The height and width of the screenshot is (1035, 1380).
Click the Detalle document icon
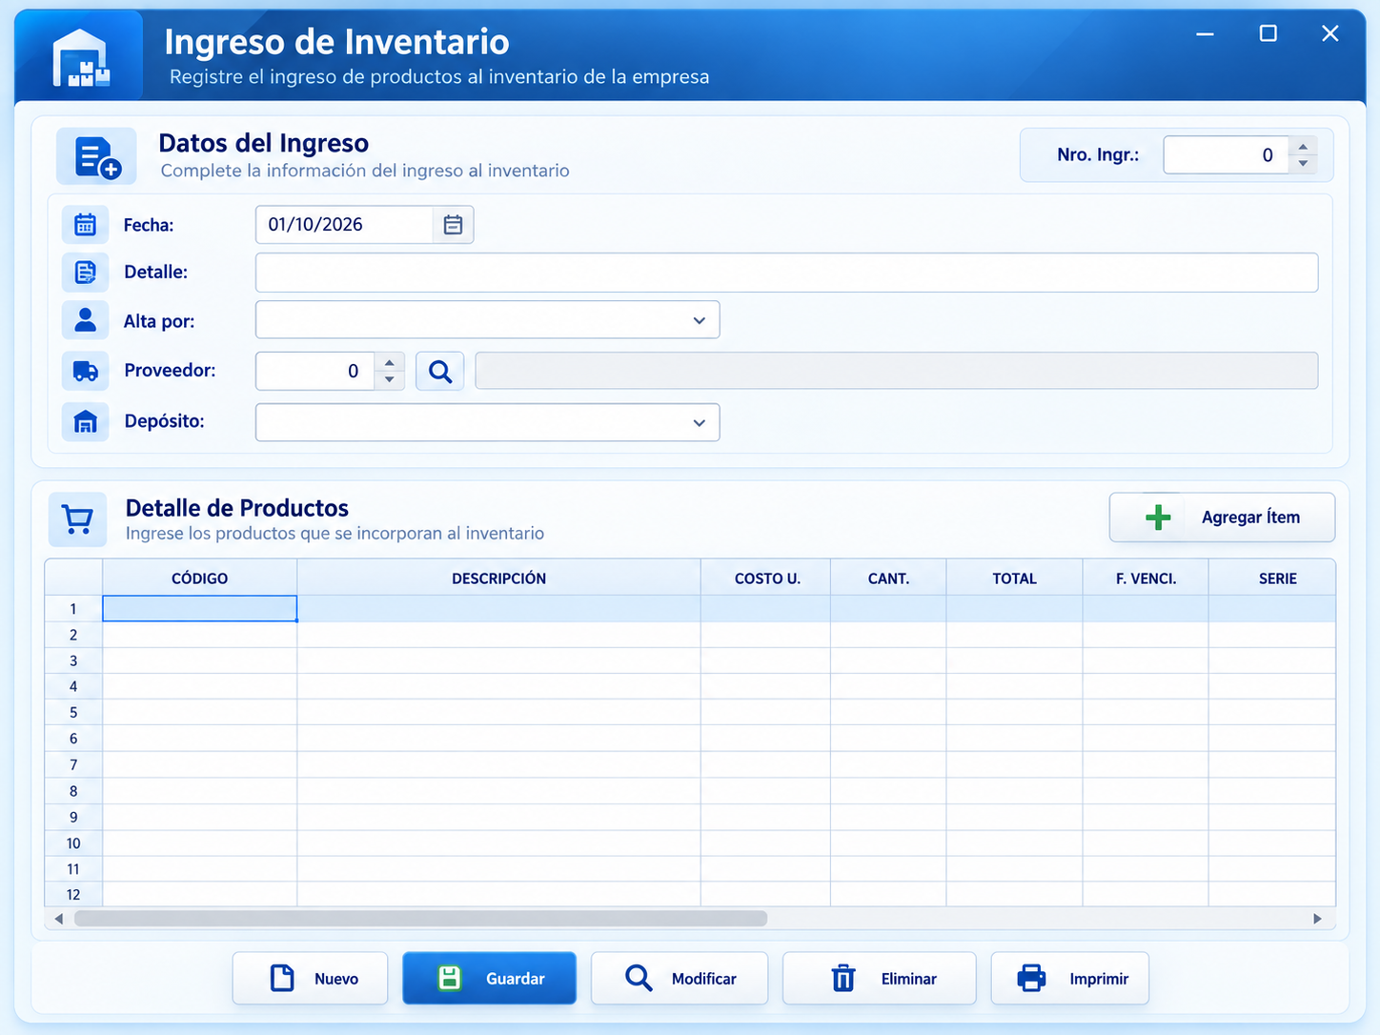[85, 273]
